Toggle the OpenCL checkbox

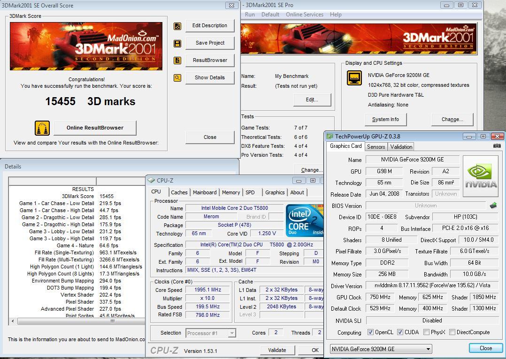[370, 332]
